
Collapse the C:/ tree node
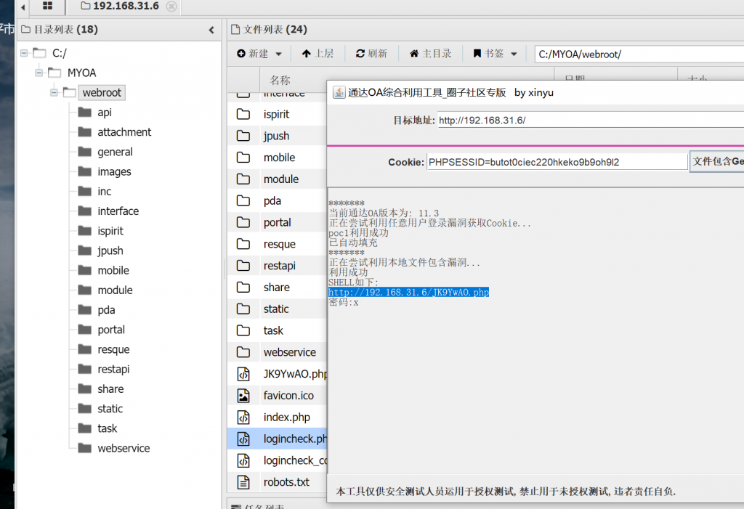click(x=24, y=53)
